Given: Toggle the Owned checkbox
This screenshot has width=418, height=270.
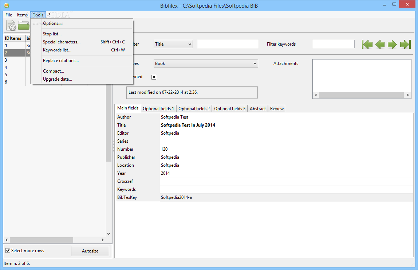Looking at the screenshot, I should coord(154,77).
